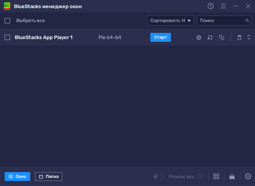Clone BlueStacks App Player 1 instance

point(222,38)
